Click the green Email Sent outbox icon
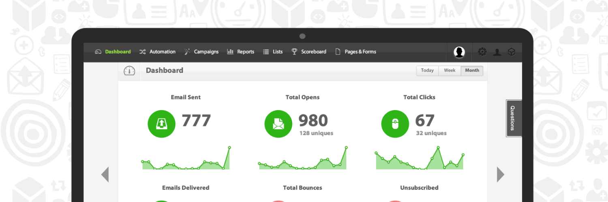This screenshot has width=608, height=202. point(161,124)
